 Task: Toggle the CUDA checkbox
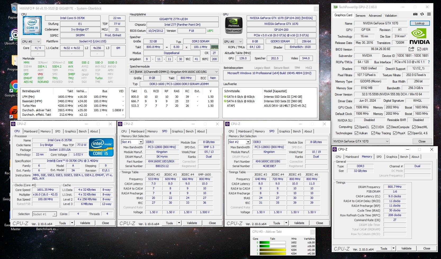[373, 127]
